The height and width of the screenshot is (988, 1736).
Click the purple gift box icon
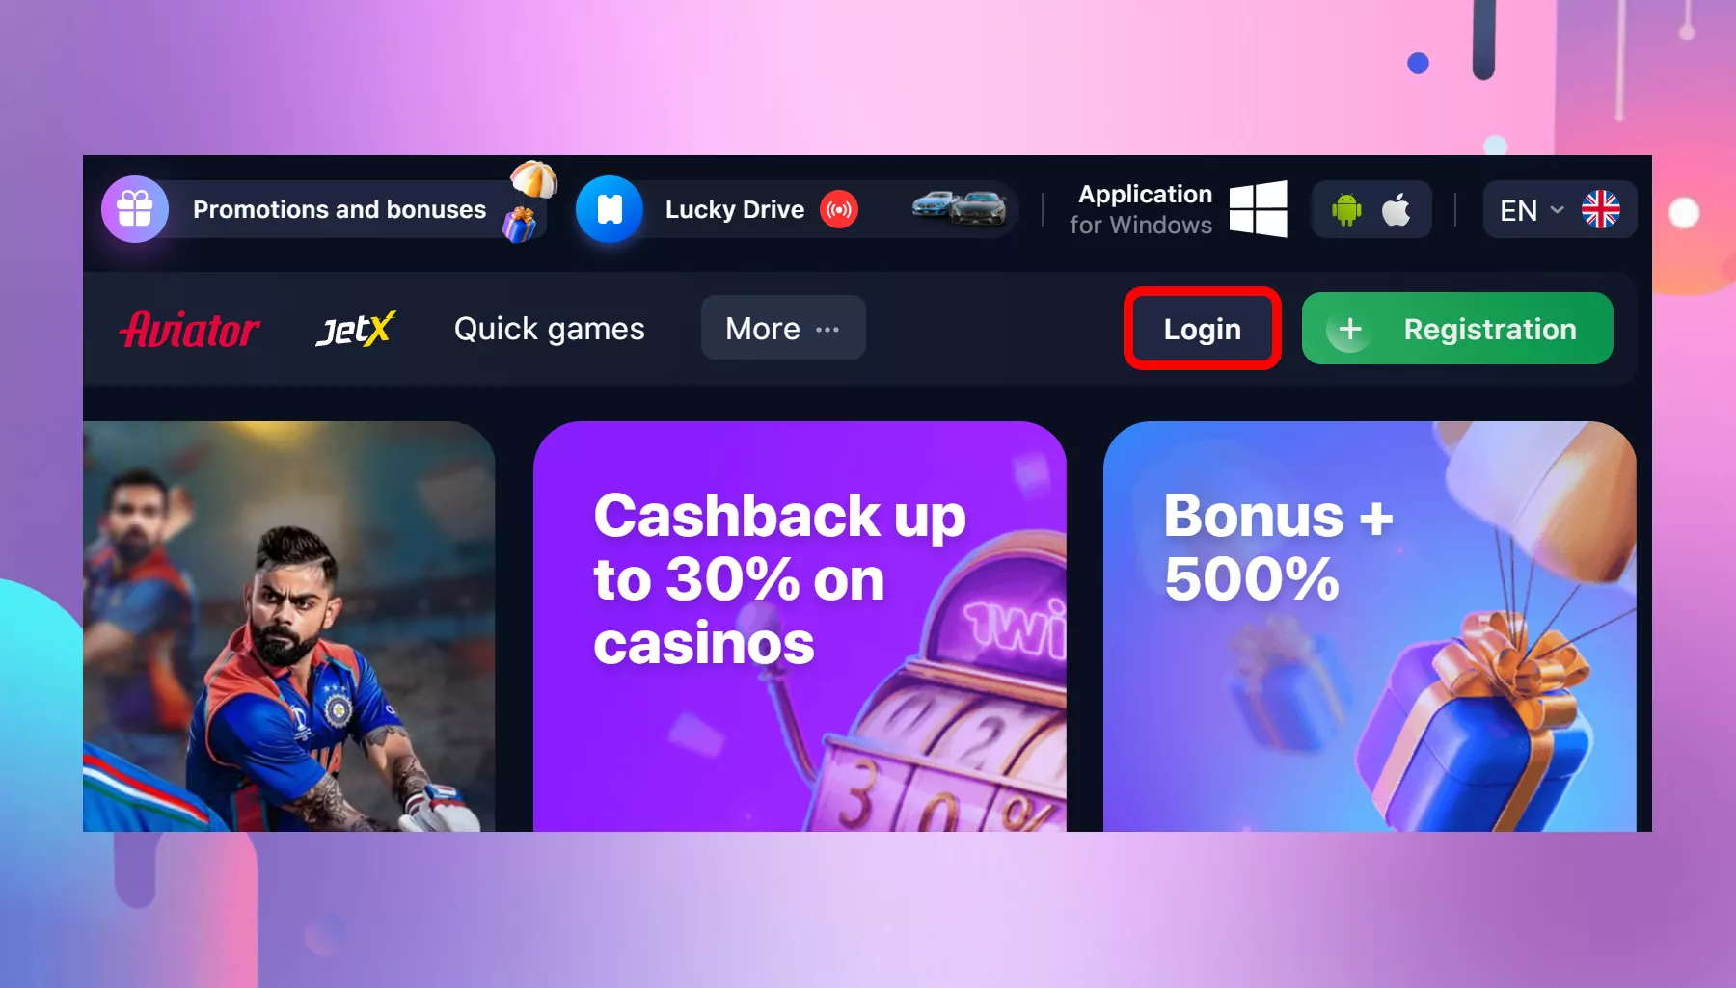pos(135,209)
